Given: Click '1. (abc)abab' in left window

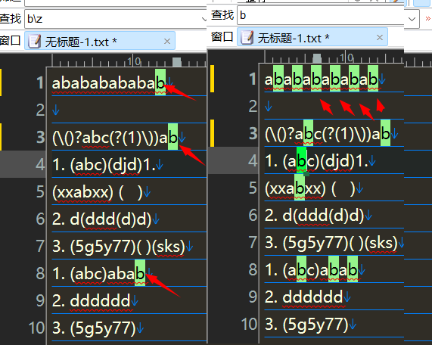Looking at the screenshot, I should click(x=98, y=274).
